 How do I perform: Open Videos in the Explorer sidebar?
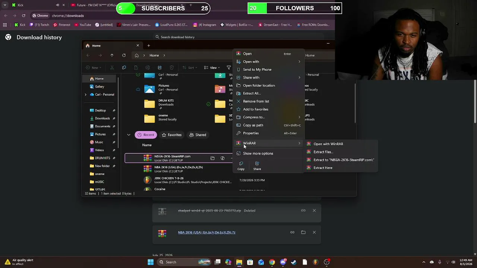[x=99, y=150]
